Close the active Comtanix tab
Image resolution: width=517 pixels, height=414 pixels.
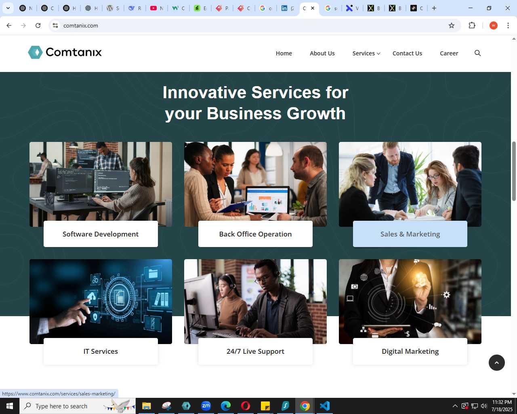pos(313,8)
